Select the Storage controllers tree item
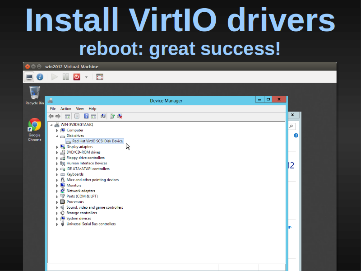This screenshot has width=361, height=271. coord(82,213)
